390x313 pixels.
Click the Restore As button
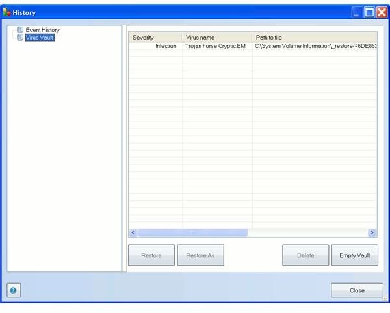[x=200, y=255]
